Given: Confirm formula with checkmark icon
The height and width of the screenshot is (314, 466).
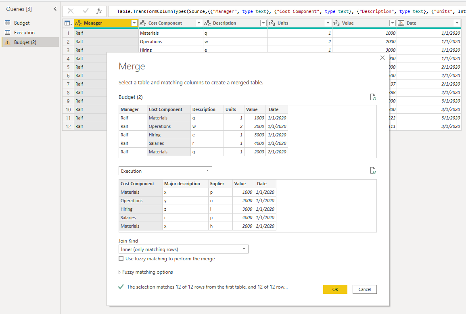Looking at the screenshot, I should [x=86, y=11].
